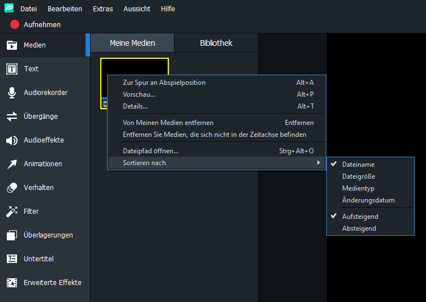Choose Entfernen Sie Medien nicht in Zeitachse

[217, 135]
